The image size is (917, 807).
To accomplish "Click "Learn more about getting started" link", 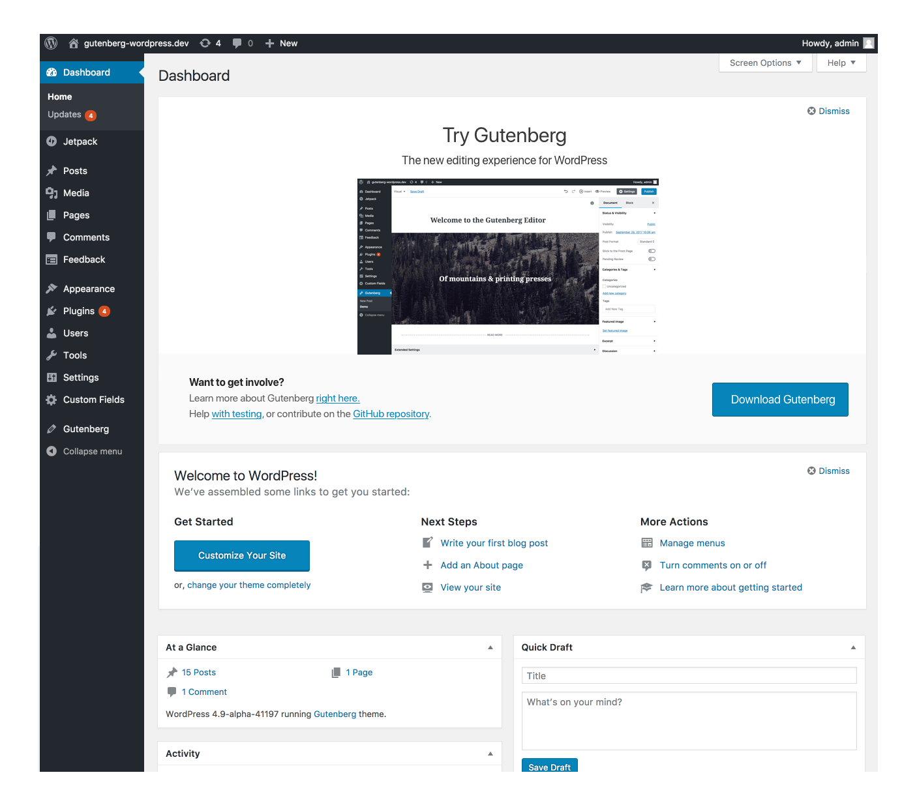I will point(731,587).
